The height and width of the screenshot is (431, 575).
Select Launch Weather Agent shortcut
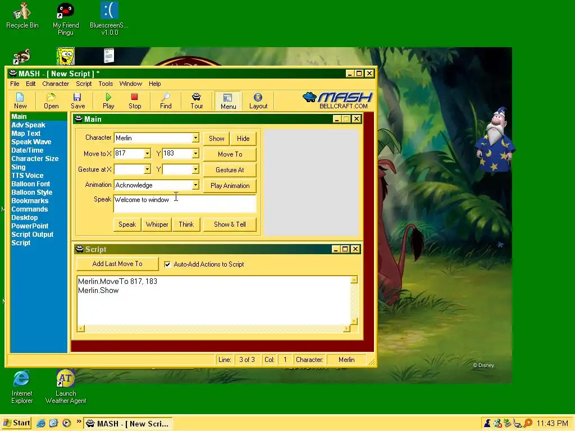66,387
